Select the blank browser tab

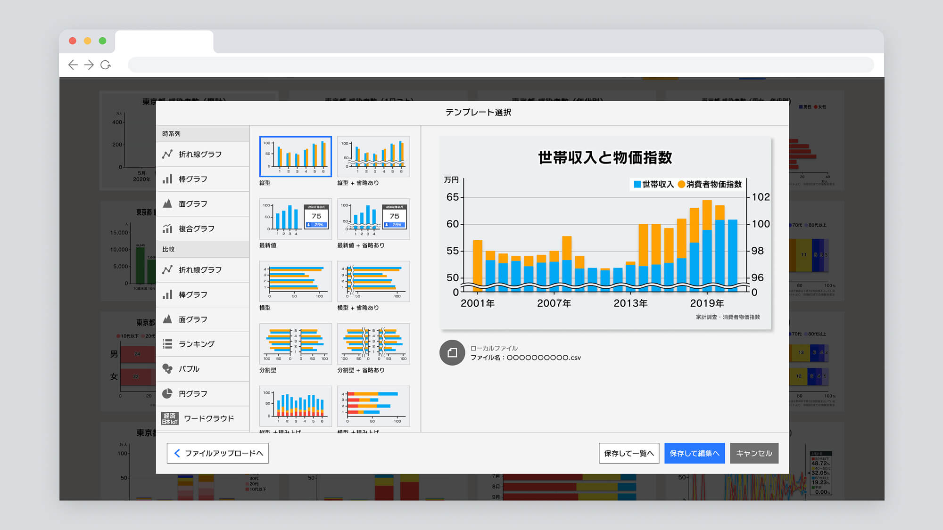tap(164, 41)
